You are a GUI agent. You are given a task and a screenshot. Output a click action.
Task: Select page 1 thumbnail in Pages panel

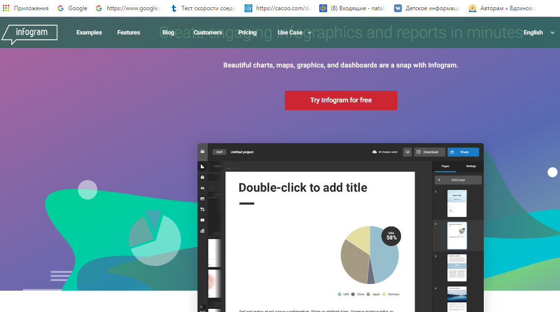point(457,203)
